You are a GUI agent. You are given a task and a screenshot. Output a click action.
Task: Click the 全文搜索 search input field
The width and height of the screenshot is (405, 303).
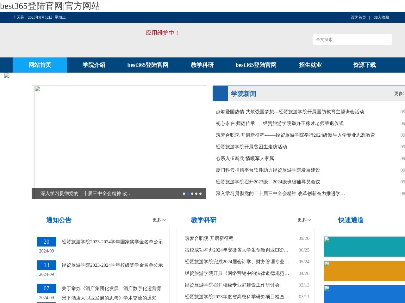(352, 39)
